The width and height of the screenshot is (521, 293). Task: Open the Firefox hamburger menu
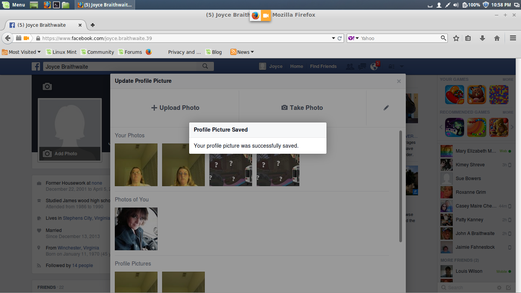(x=513, y=38)
